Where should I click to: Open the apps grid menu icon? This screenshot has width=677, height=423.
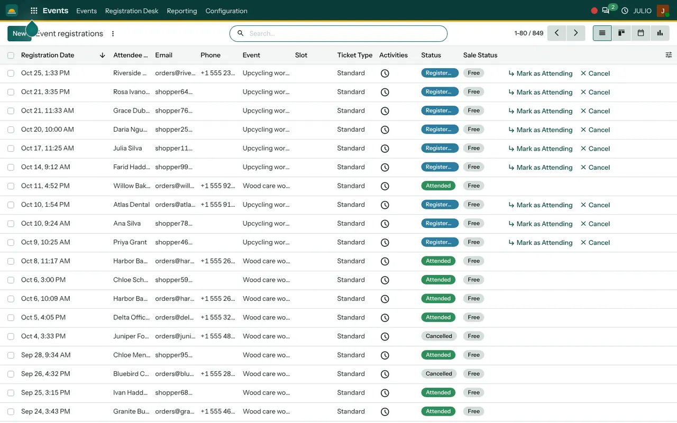34,11
